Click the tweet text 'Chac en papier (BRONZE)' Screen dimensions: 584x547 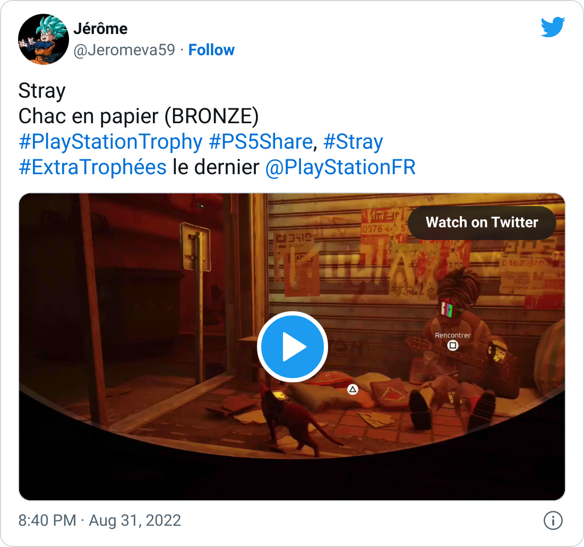tap(138, 116)
